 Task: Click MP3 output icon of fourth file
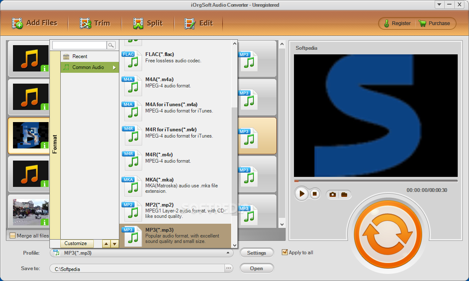[248, 177]
